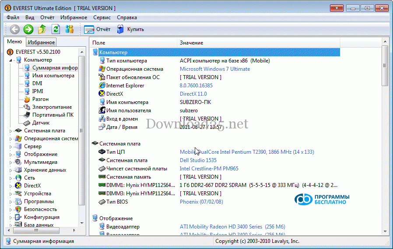This screenshot has width=393, height=249.
Task: Open the 8.0.7600.16385 Internet Explorer link
Action: pos(196,86)
